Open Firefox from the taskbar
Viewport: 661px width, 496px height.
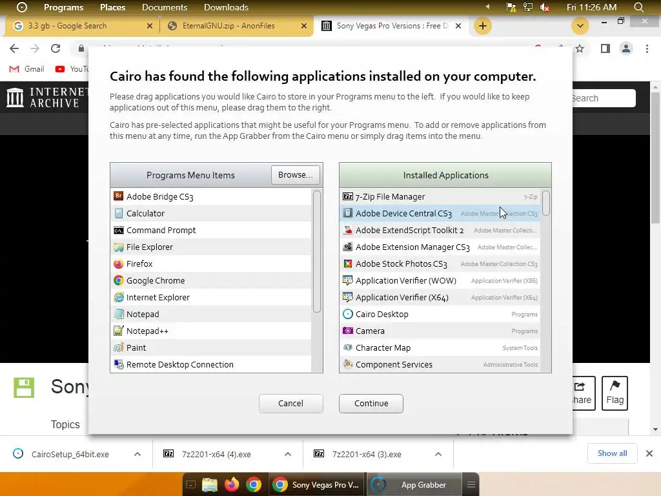[x=232, y=484]
